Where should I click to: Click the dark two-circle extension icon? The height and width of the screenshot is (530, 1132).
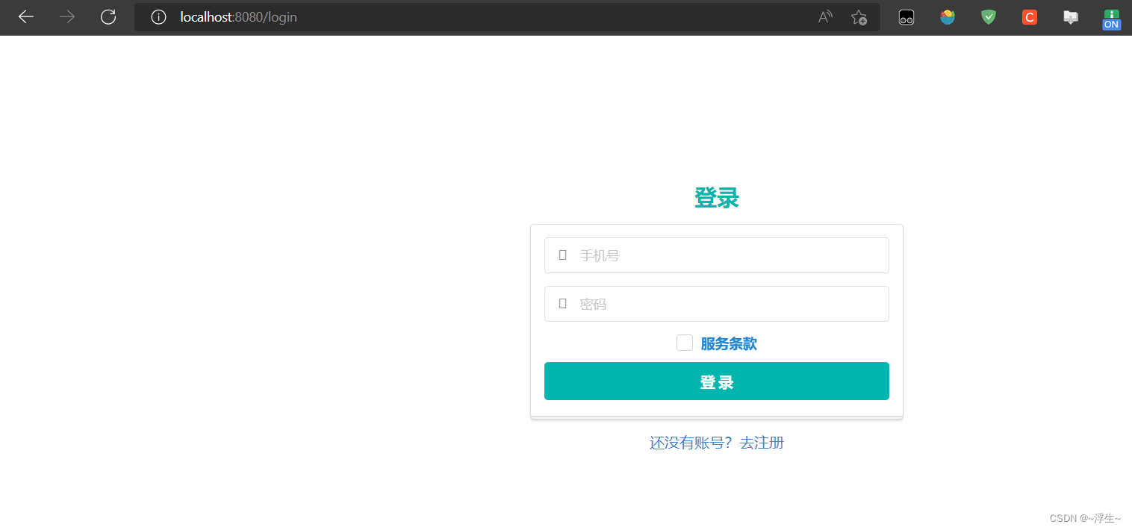tap(906, 16)
